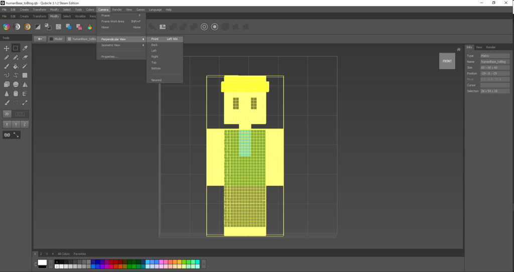Toggle the Z axis mirror button
Screen dimensions: 514x272
(x=25, y=124)
